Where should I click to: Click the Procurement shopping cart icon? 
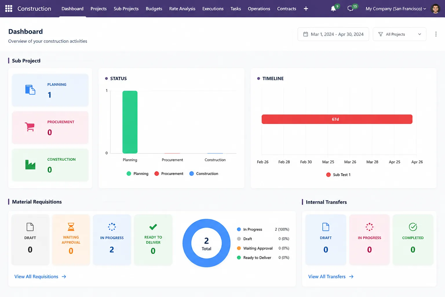pyautogui.click(x=30, y=127)
